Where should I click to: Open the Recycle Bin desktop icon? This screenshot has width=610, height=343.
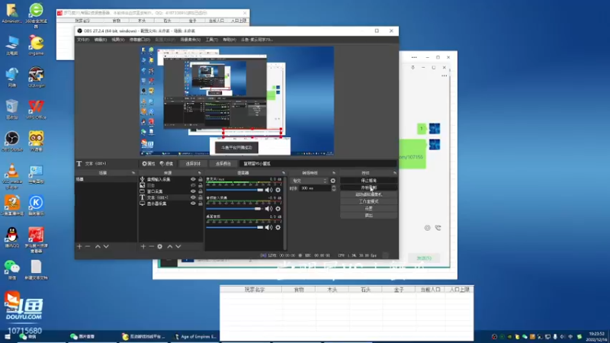tap(12, 109)
